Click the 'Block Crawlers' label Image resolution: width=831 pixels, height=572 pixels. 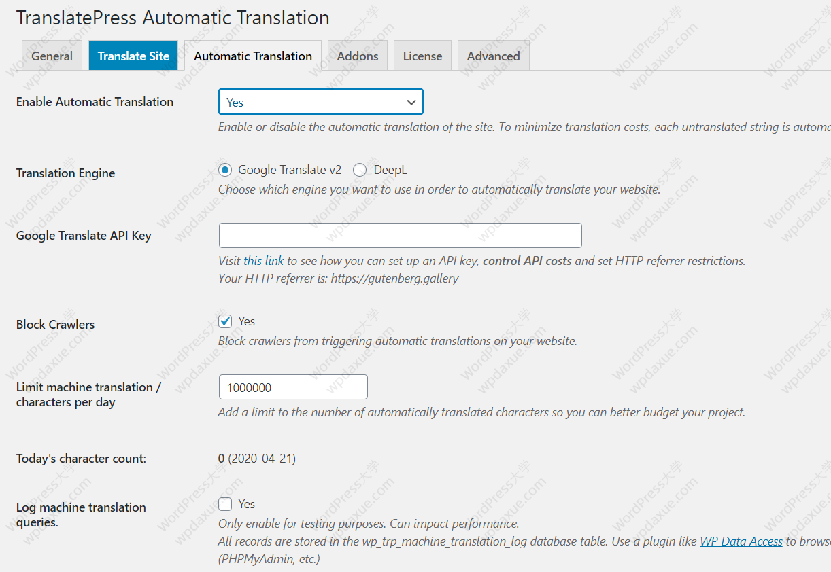[x=55, y=325]
